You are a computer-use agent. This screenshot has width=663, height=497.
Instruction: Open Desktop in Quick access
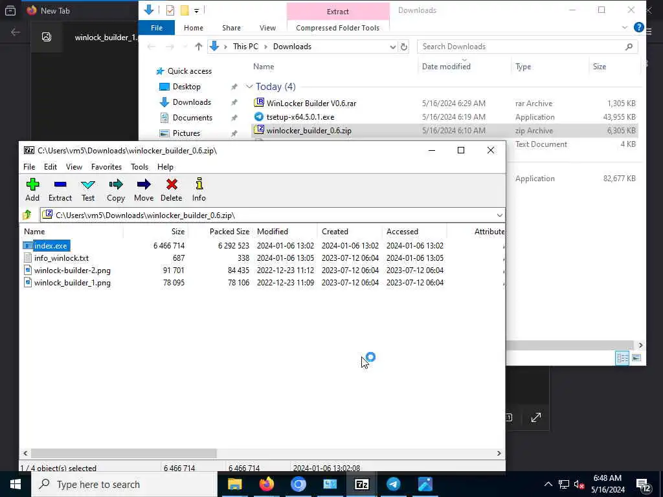point(186,87)
